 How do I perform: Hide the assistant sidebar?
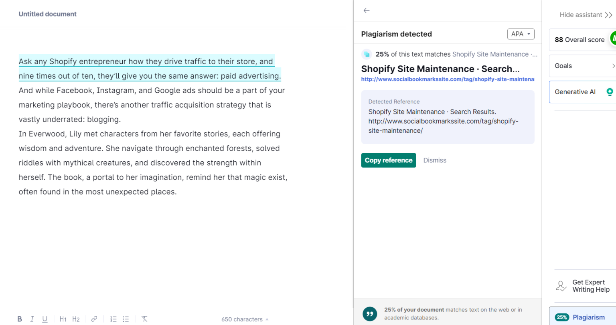coord(585,14)
